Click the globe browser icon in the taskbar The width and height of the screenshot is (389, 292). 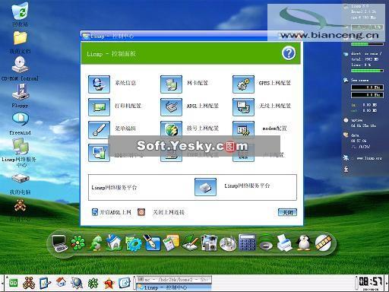pyautogui.click(x=77, y=283)
